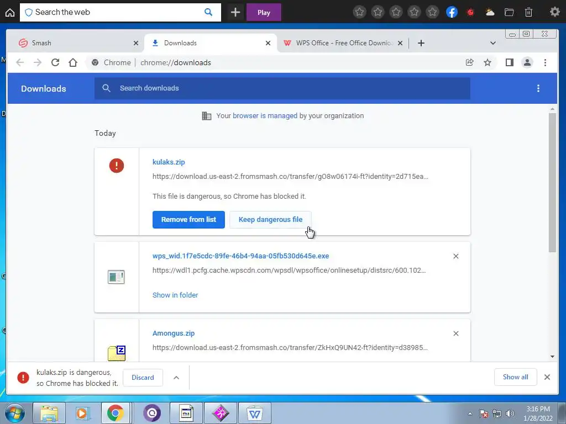Screen dimensions: 566x424
Task: Navigate forward in Chrome
Action: coord(38,62)
